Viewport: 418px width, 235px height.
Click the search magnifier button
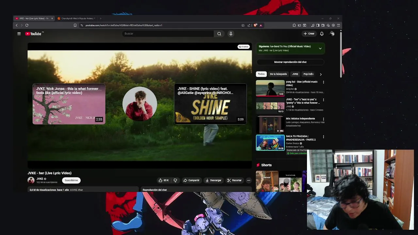[219, 34]
